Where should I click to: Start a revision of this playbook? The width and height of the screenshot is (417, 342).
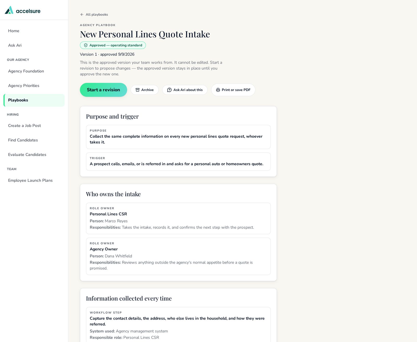coord(103,90)
